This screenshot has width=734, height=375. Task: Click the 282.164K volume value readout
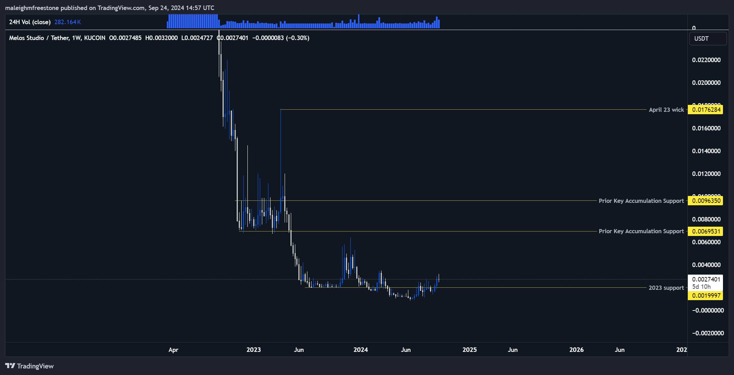(x=68, y=21)
